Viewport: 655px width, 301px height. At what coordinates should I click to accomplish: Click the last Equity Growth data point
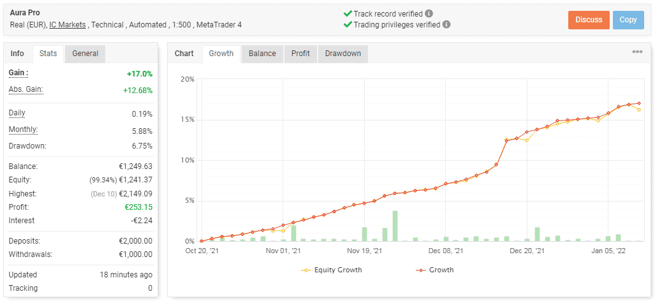(639, 110)
